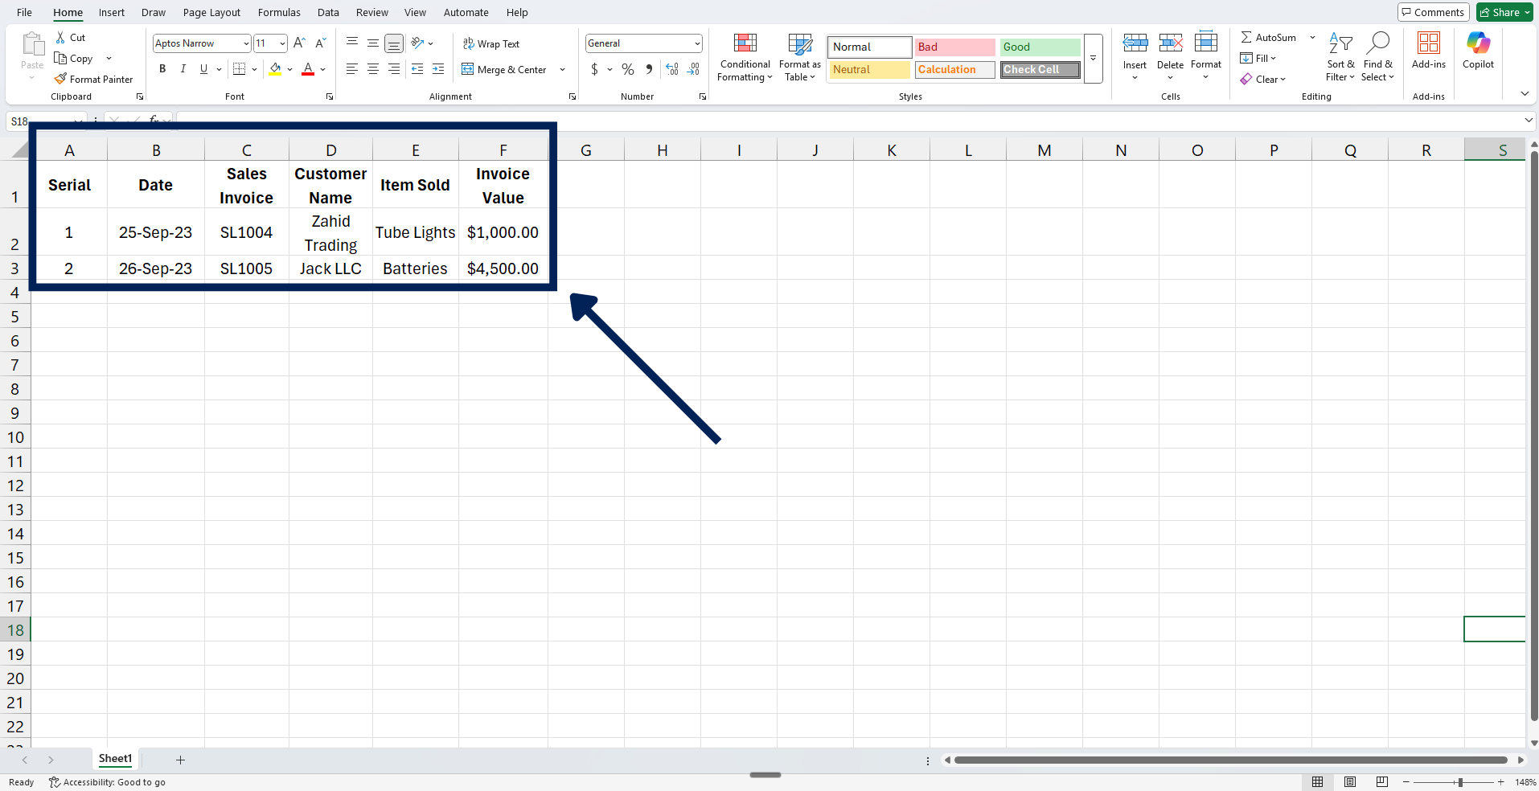Decrease font size with the smaller A icon
Image resolution: width=1539 pixels, height=791 pixels.
[x=320, y=43]
